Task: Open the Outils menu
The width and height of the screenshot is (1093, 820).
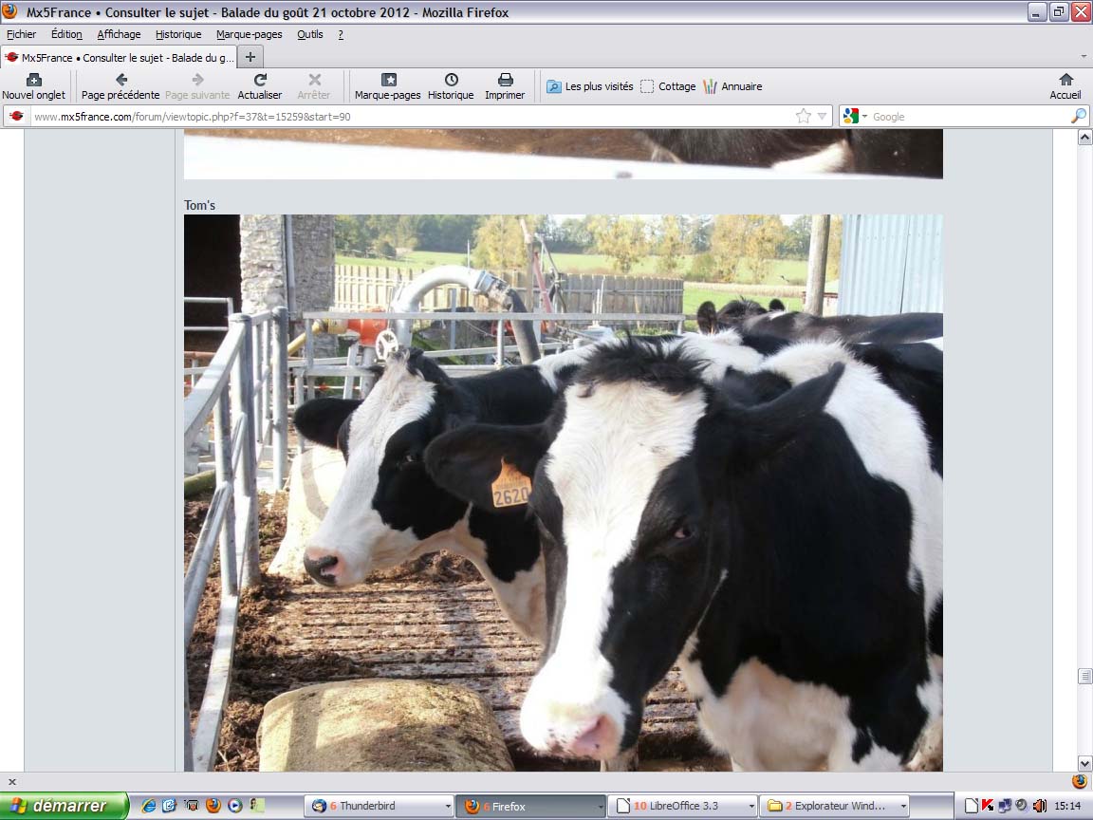Action: (310, 34)
